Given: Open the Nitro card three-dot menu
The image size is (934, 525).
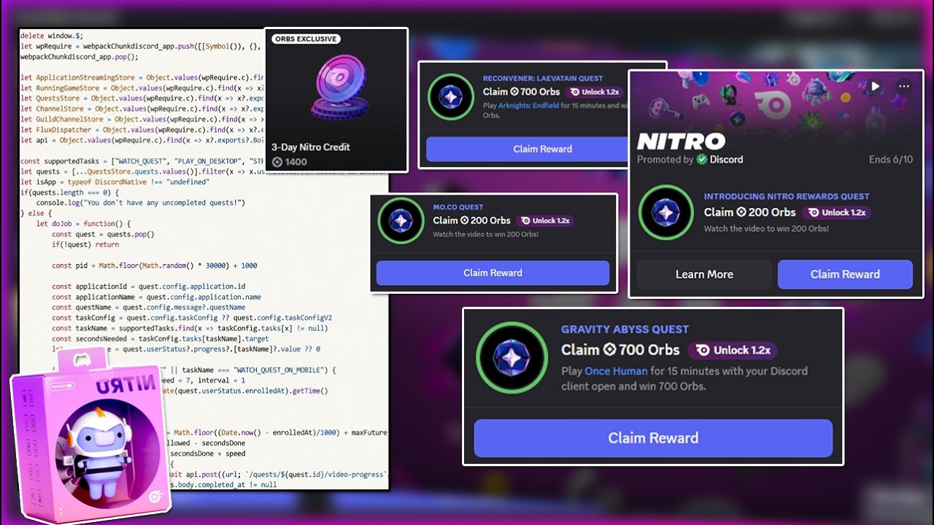Looking at the screenshot, I should click(904, 86).
